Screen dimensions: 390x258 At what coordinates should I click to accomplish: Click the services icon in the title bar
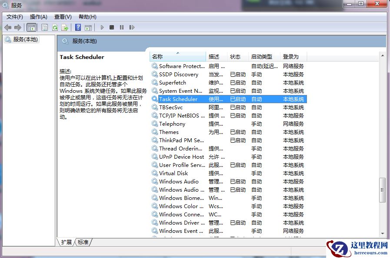[x=6, y=5]
